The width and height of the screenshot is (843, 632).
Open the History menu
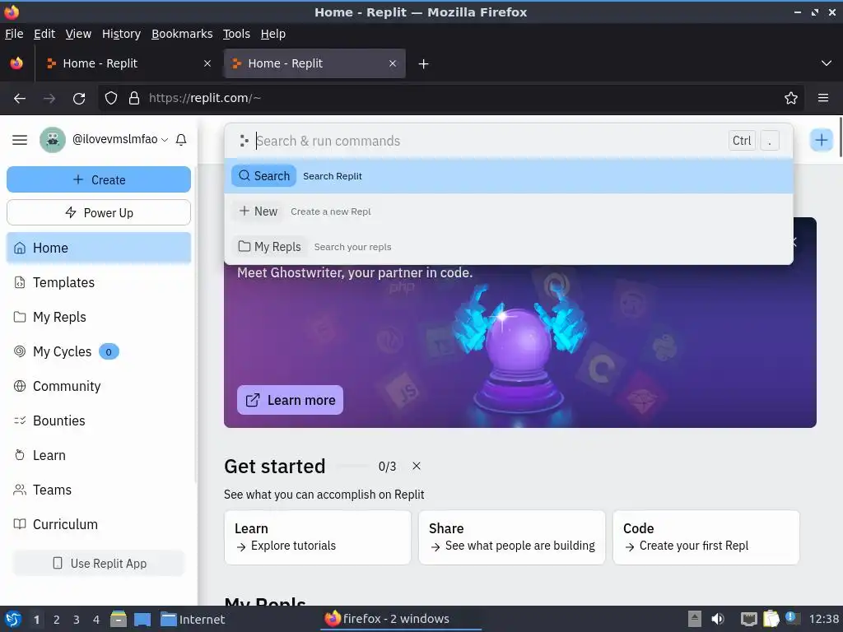click(x=121, y=34)
